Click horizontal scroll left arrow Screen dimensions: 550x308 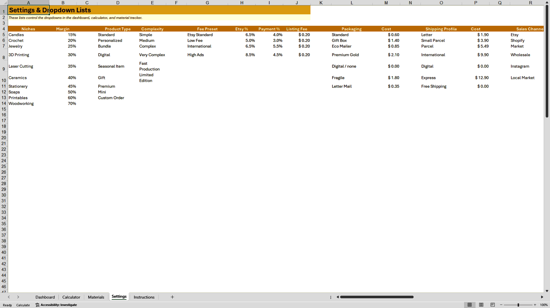[x=338, y=297]
